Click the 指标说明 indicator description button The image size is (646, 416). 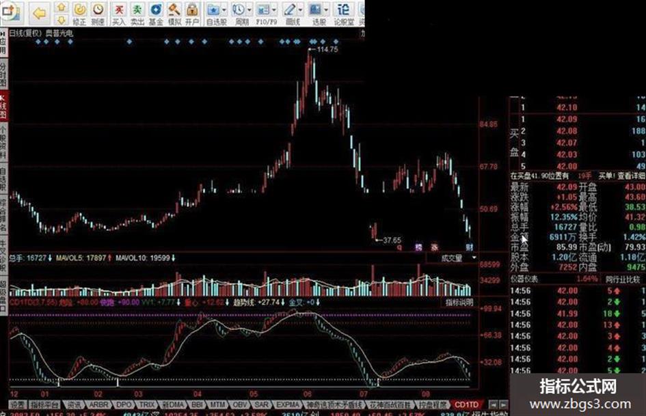tap(459, 303)
